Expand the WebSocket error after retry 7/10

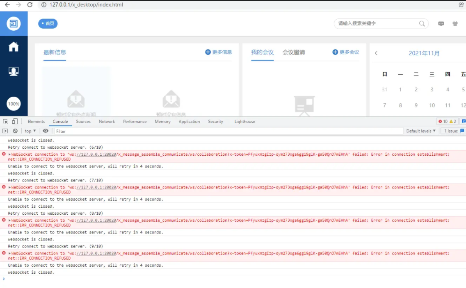click(9, 187)
